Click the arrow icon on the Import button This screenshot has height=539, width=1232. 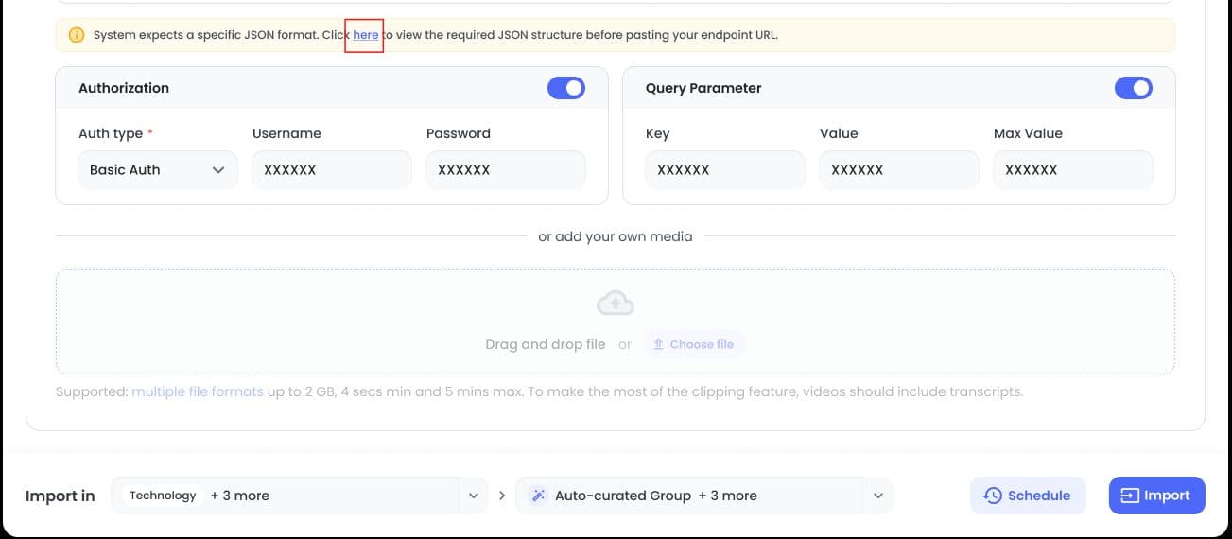point(1130,496)
